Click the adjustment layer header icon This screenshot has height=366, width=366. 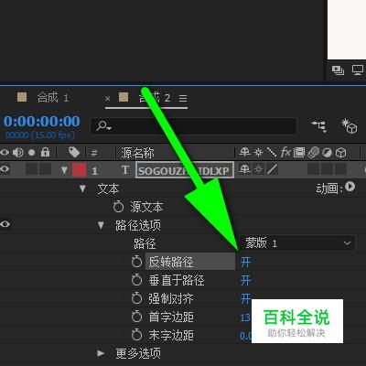[327, 152]
